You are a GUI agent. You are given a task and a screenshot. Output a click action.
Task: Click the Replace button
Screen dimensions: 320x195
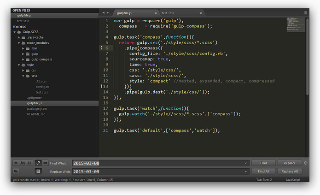click(x=290, y=163)
